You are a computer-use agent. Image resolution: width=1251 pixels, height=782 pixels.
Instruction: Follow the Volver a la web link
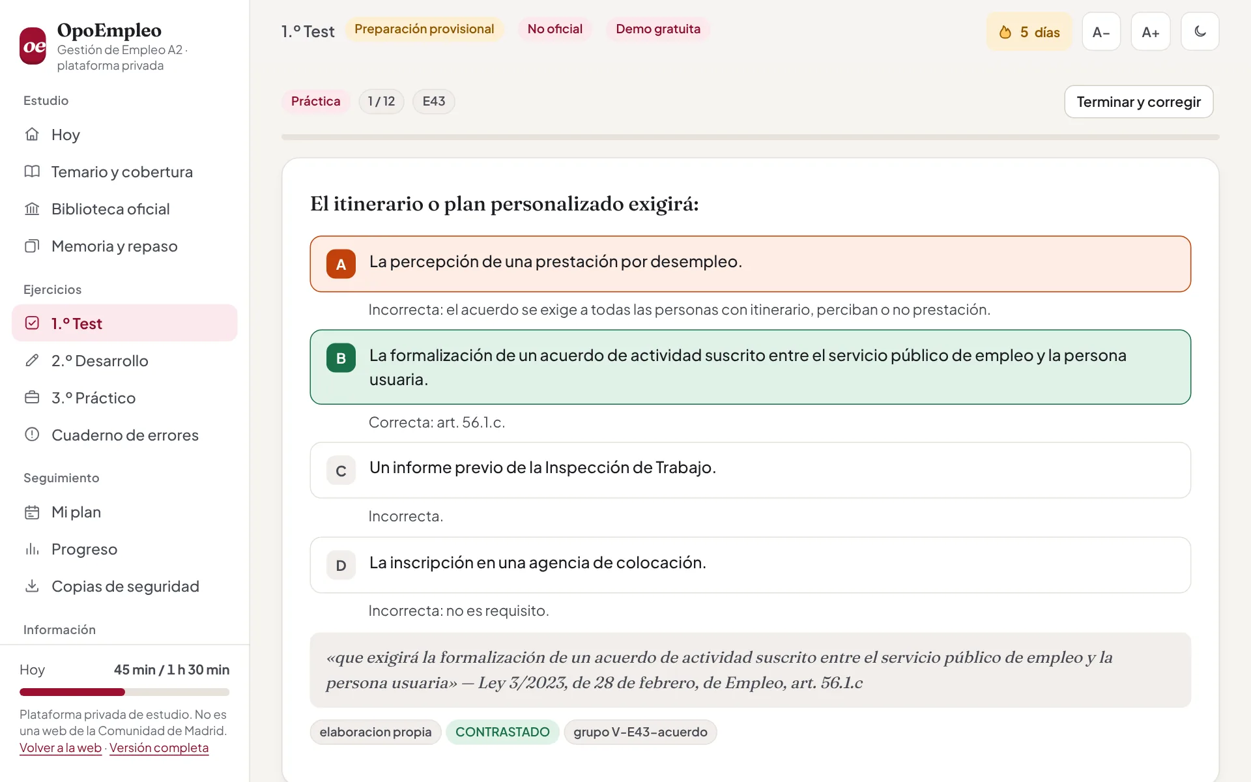click(61, 747)
